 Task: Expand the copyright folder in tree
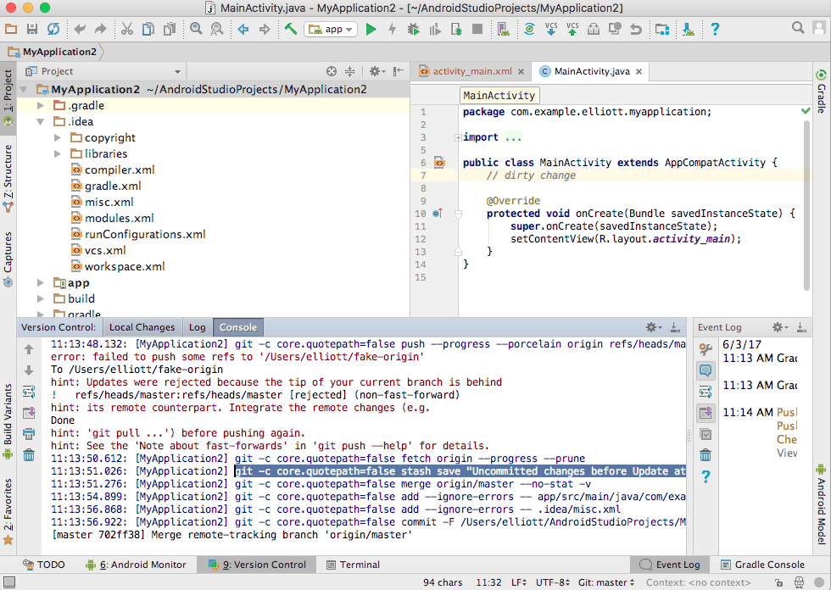point(58,138)
